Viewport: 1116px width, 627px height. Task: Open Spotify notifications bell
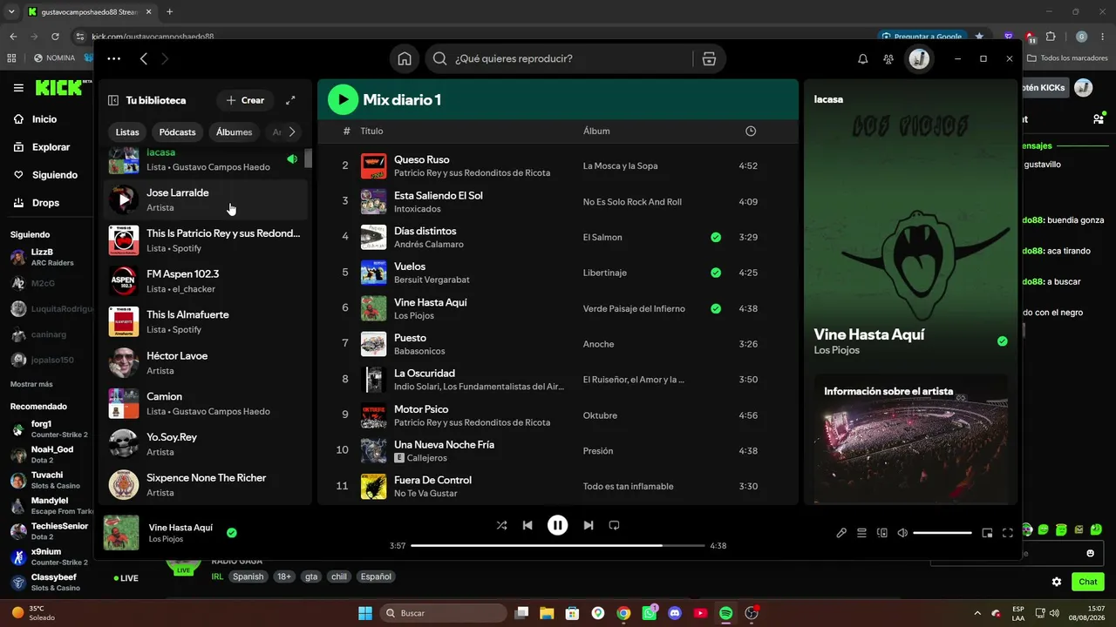click(x=863, y=59)
